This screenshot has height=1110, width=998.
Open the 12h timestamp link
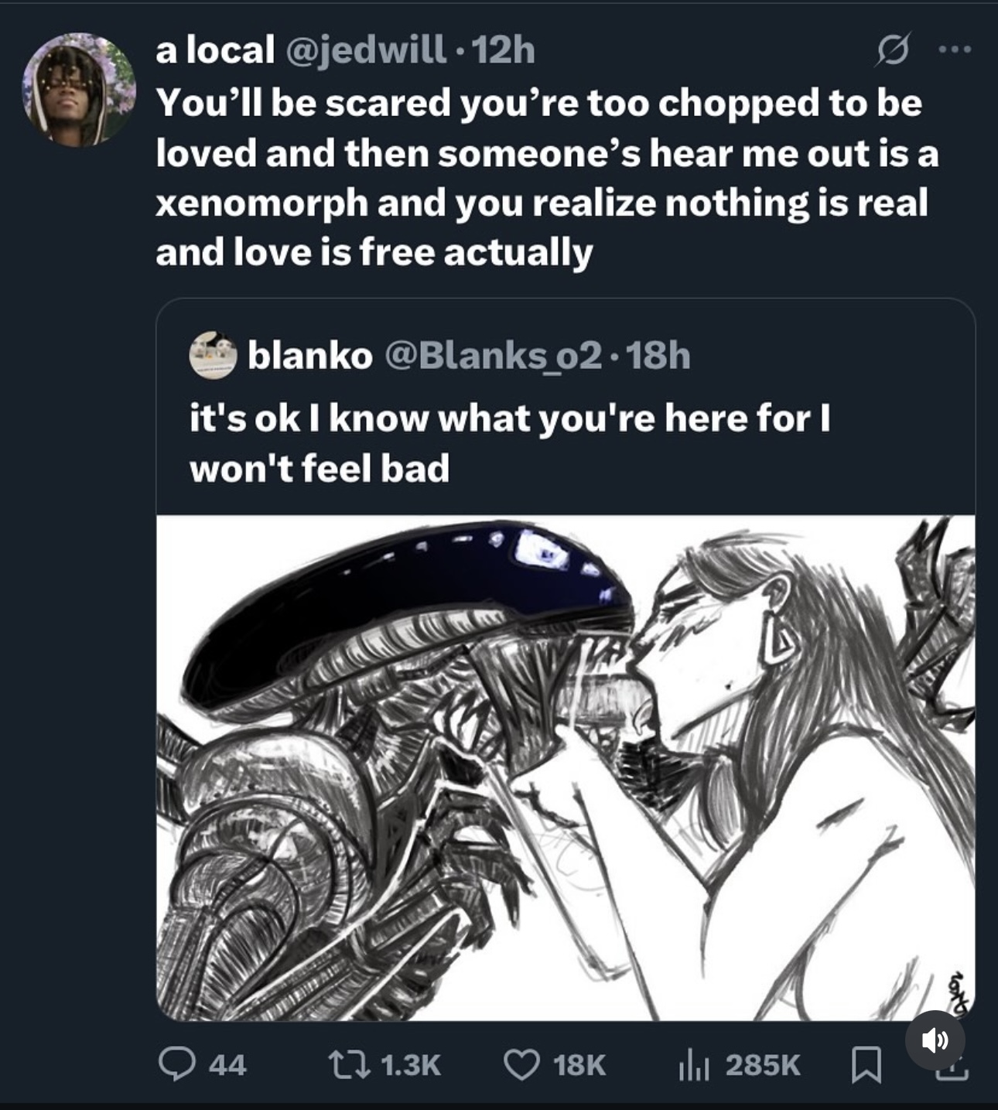[x=503, y=50]
